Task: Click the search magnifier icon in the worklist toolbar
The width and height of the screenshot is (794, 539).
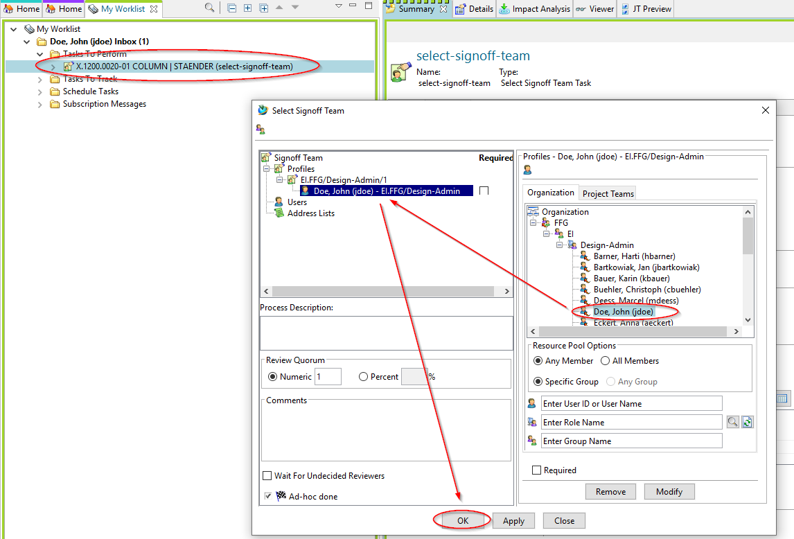Action: tap(209, 8)
